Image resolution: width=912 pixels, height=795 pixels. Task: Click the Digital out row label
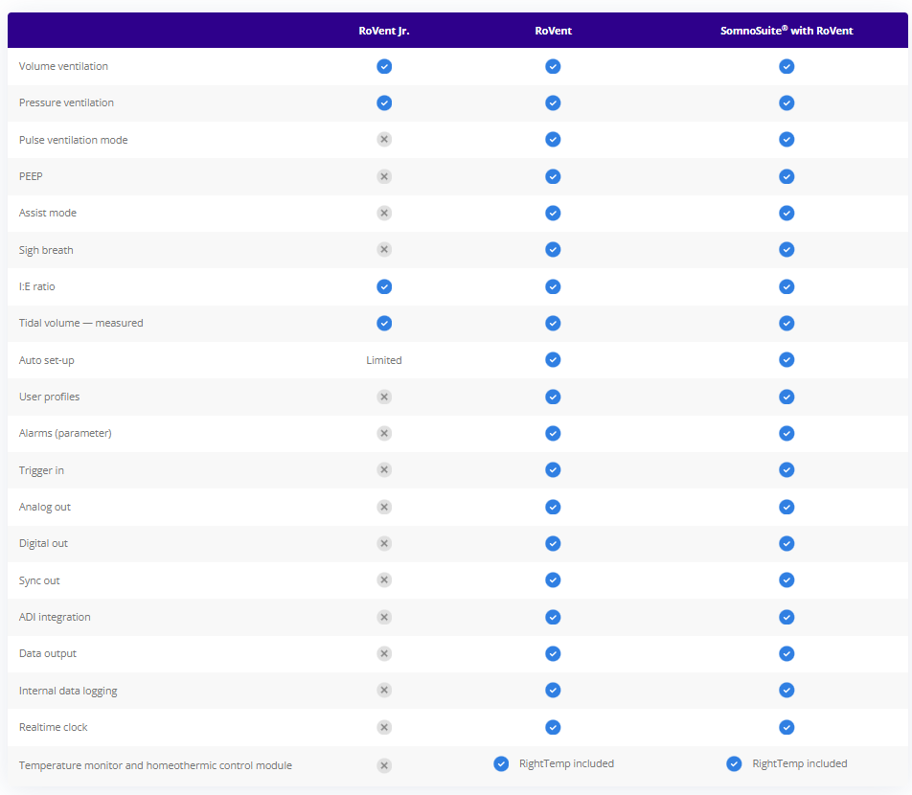[44, 544]
